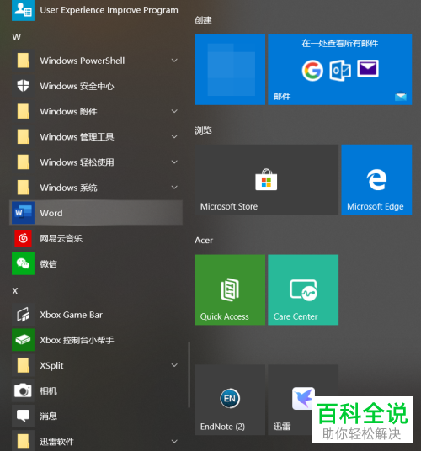This screenshot has height=451, width=421.
Task: Click the Windows 附件 folder icon
Action: (x=23, y=111)
